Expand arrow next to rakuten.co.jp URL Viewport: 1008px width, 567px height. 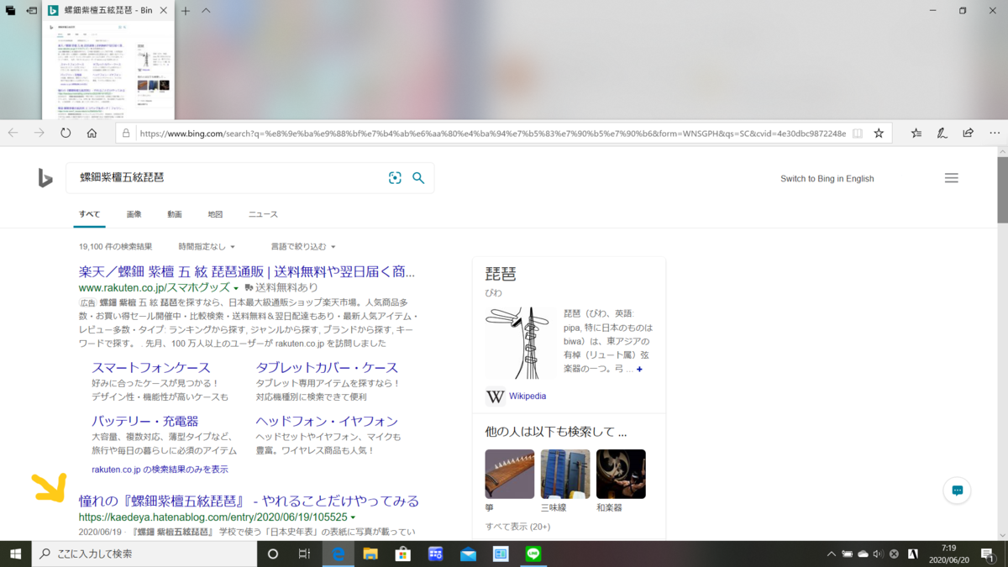pyautogui.click(x=237, y=288)
